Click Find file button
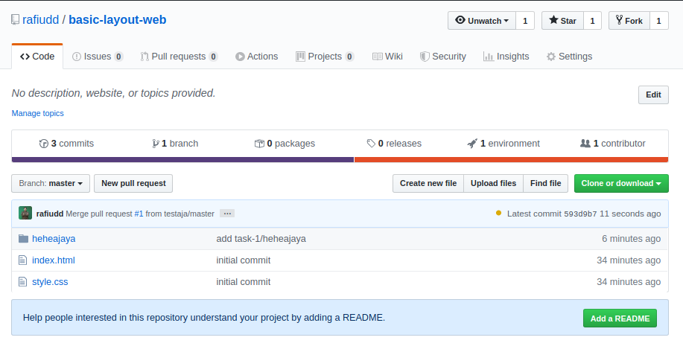 [x=545, y=183]
